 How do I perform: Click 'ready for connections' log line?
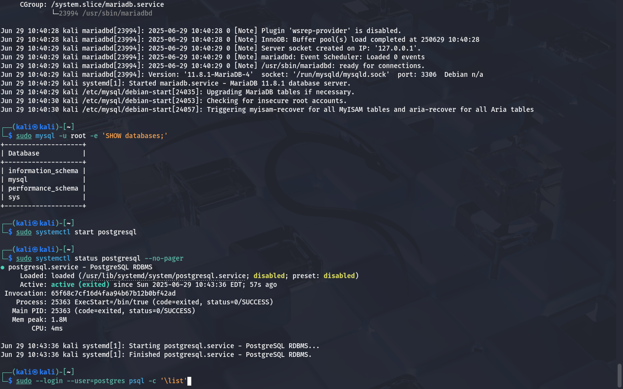[x=213, y=66]
